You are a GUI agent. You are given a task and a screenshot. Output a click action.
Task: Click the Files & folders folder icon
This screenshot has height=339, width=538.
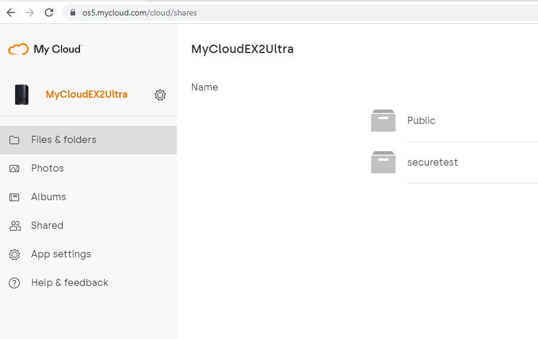(14, 139)
